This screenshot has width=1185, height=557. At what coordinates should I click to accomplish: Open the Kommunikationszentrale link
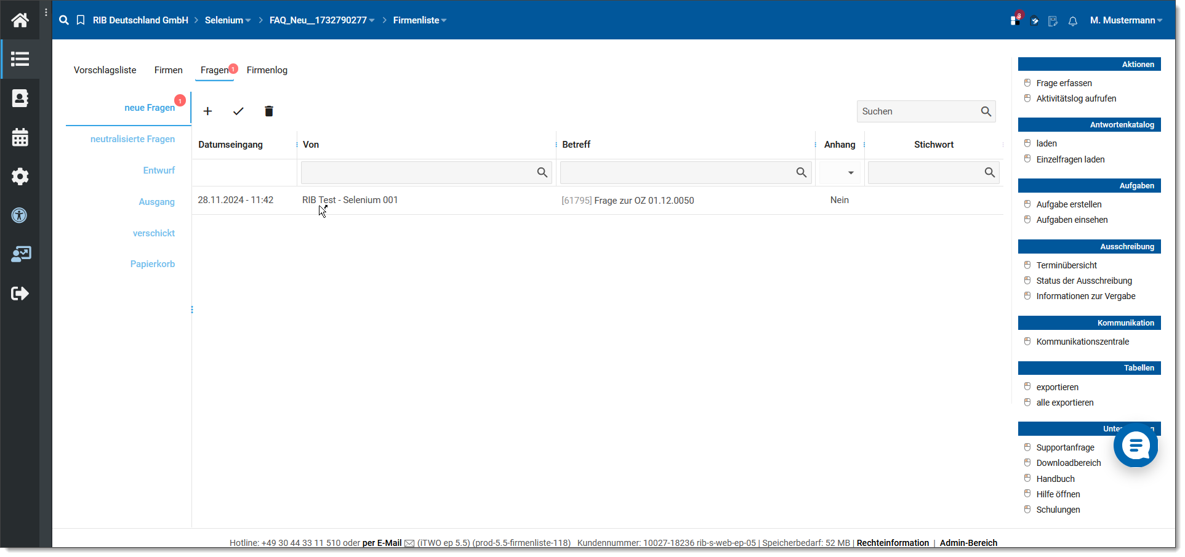(1082, 342)
